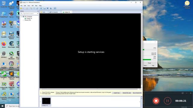Open the Help menu in VMware
The width and height of the screenshot is (193, 108).
[40, 6]
